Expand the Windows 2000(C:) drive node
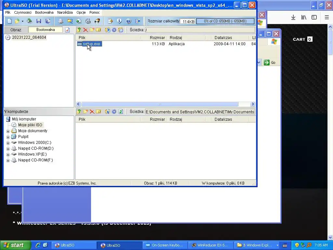This screenshot has width=333, height=250. [x=8, y=143]
